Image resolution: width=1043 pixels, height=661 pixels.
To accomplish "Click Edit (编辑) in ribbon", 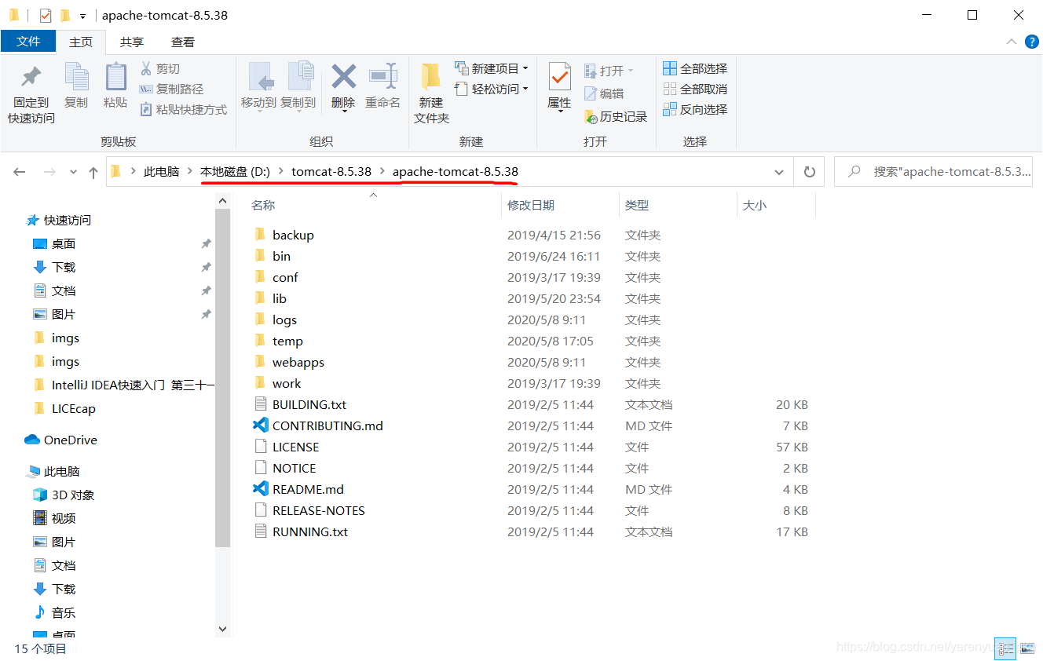I will click(604, 93).
